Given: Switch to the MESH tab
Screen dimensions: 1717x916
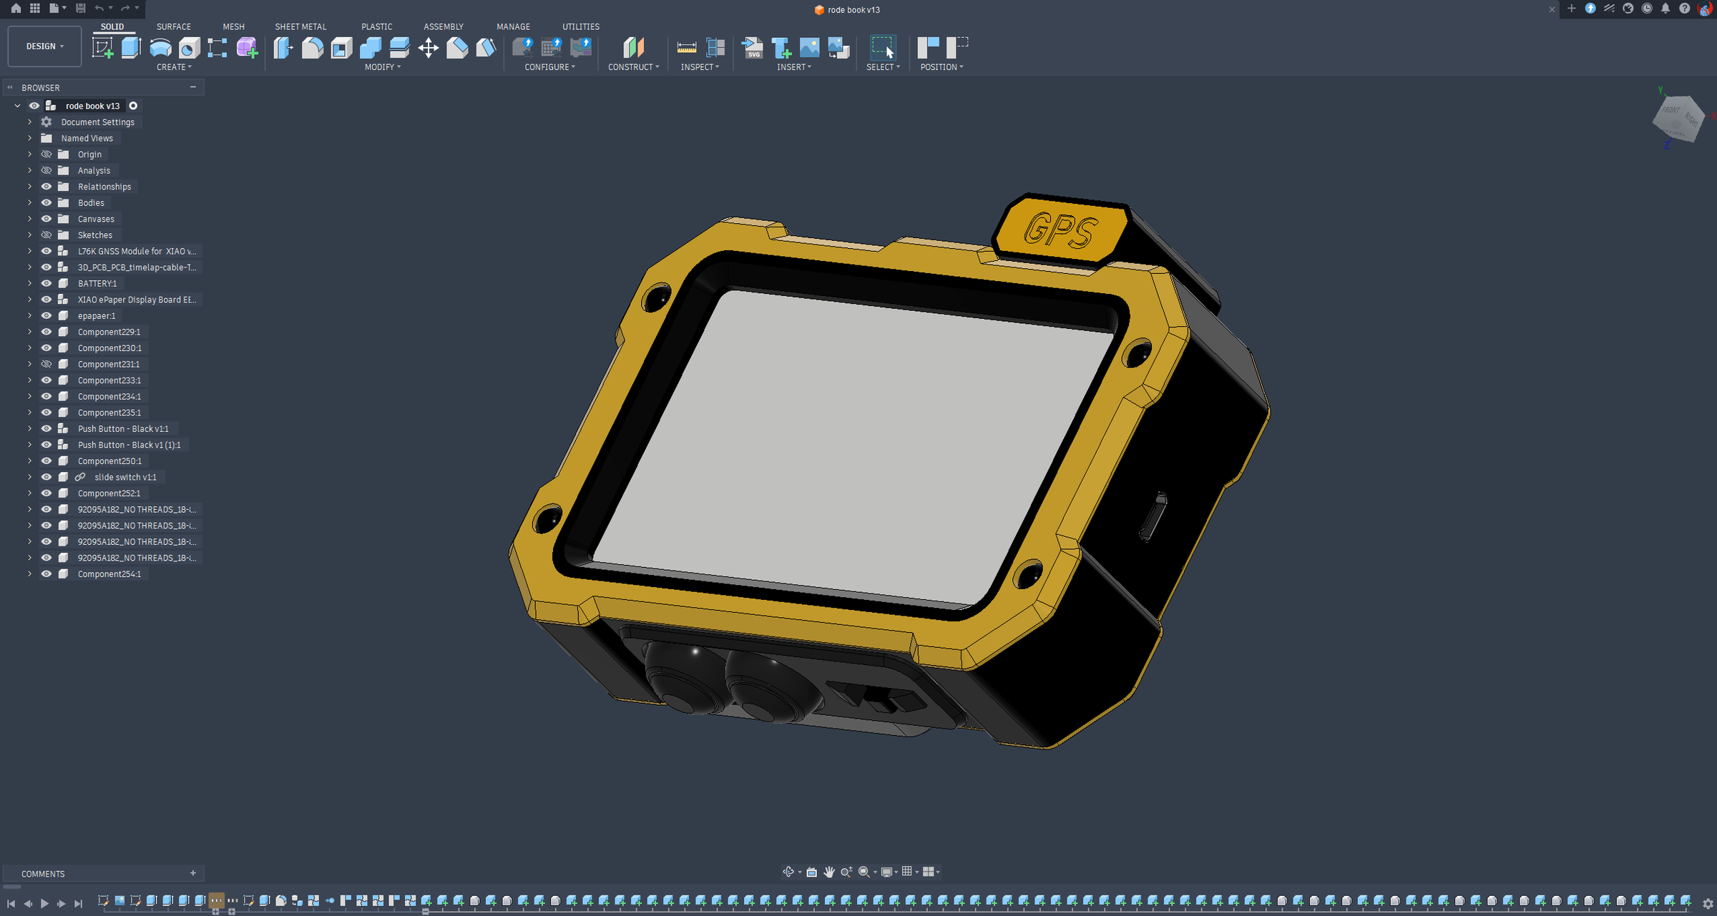Looking at the screenshot, I should (233, 26).
